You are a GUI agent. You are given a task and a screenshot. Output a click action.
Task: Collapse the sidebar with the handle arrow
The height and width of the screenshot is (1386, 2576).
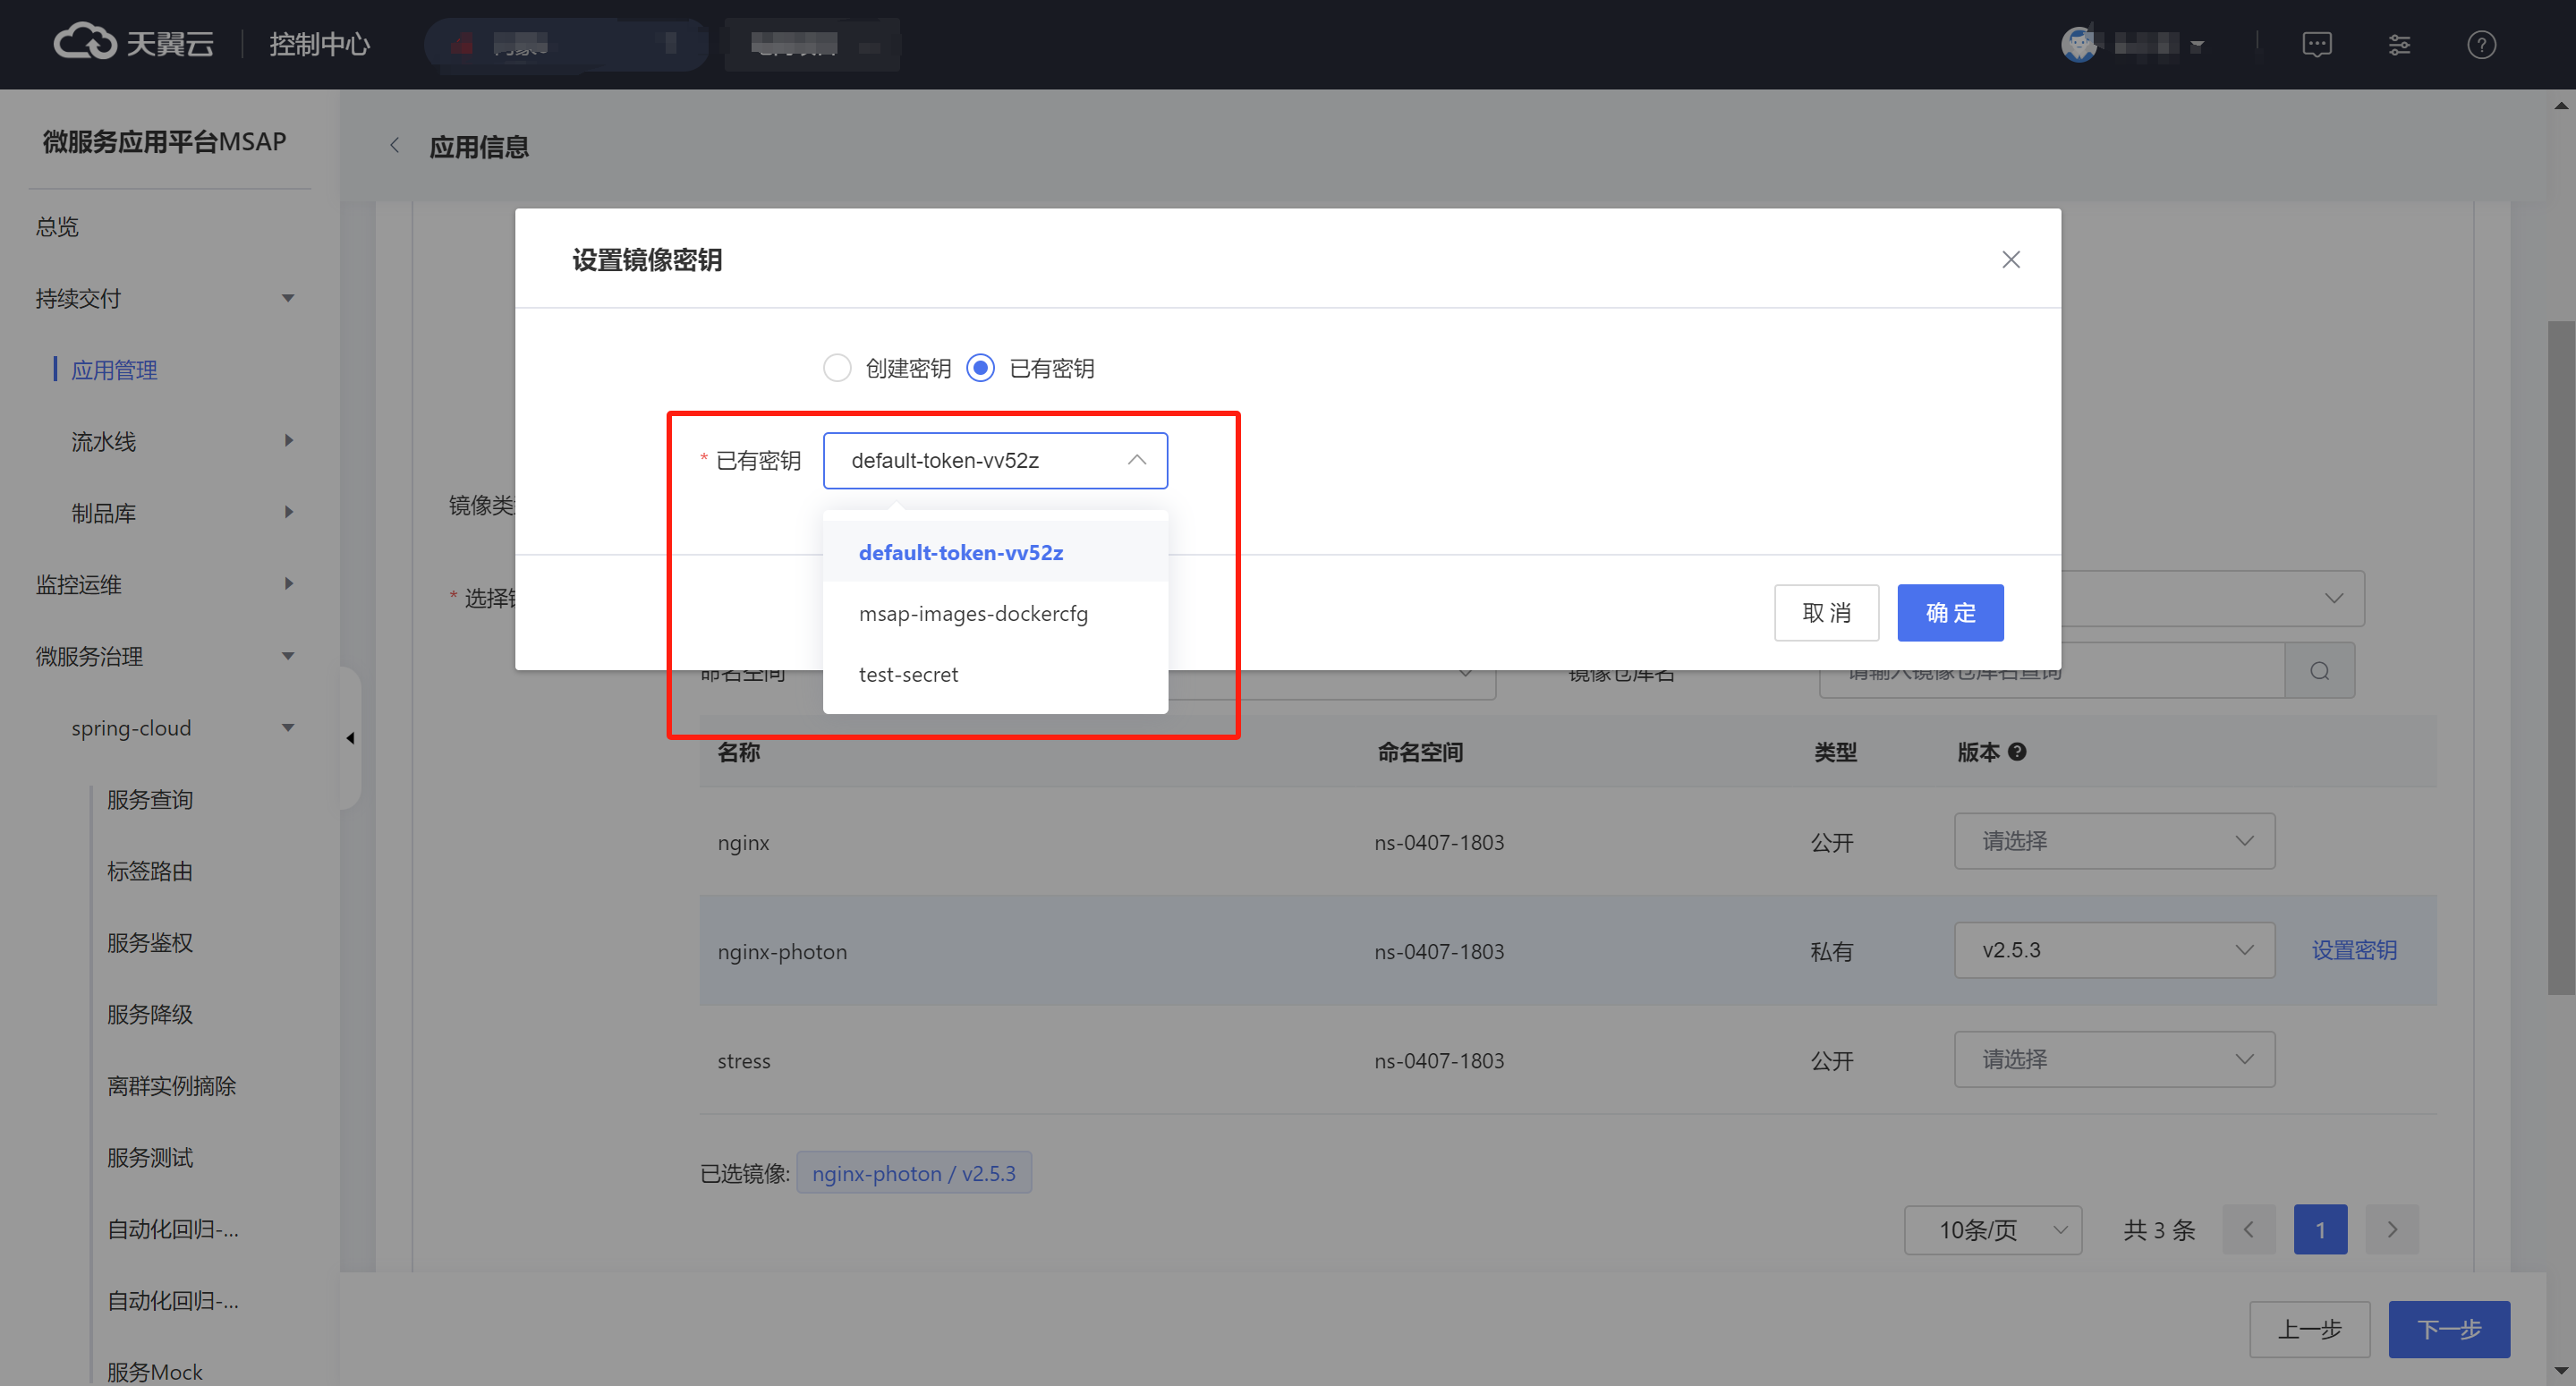(x=350, y=738)
